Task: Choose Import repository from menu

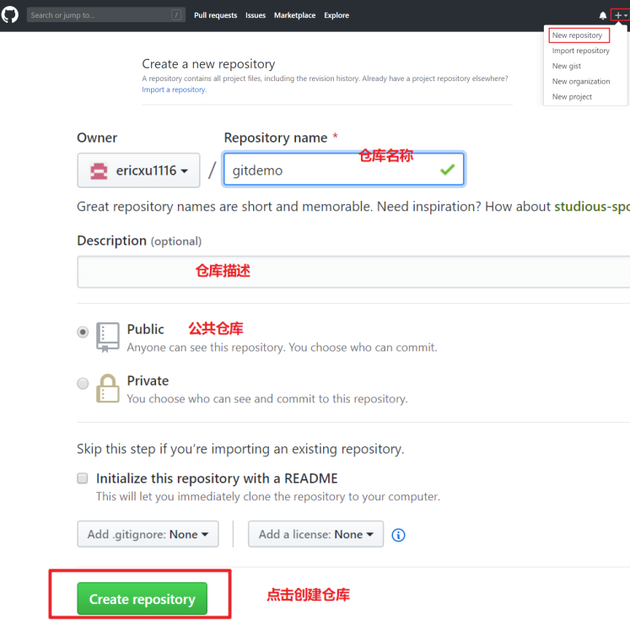Action: pyautogui.click(x=580, y=51)
